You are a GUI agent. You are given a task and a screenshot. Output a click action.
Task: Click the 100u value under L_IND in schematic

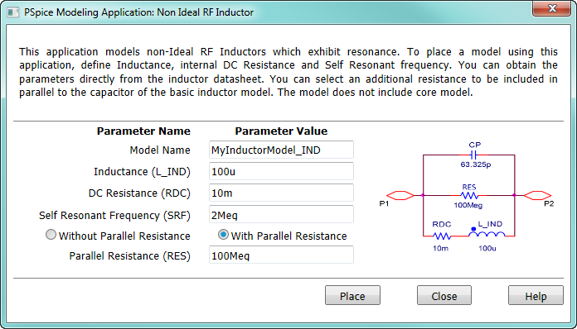487,248
